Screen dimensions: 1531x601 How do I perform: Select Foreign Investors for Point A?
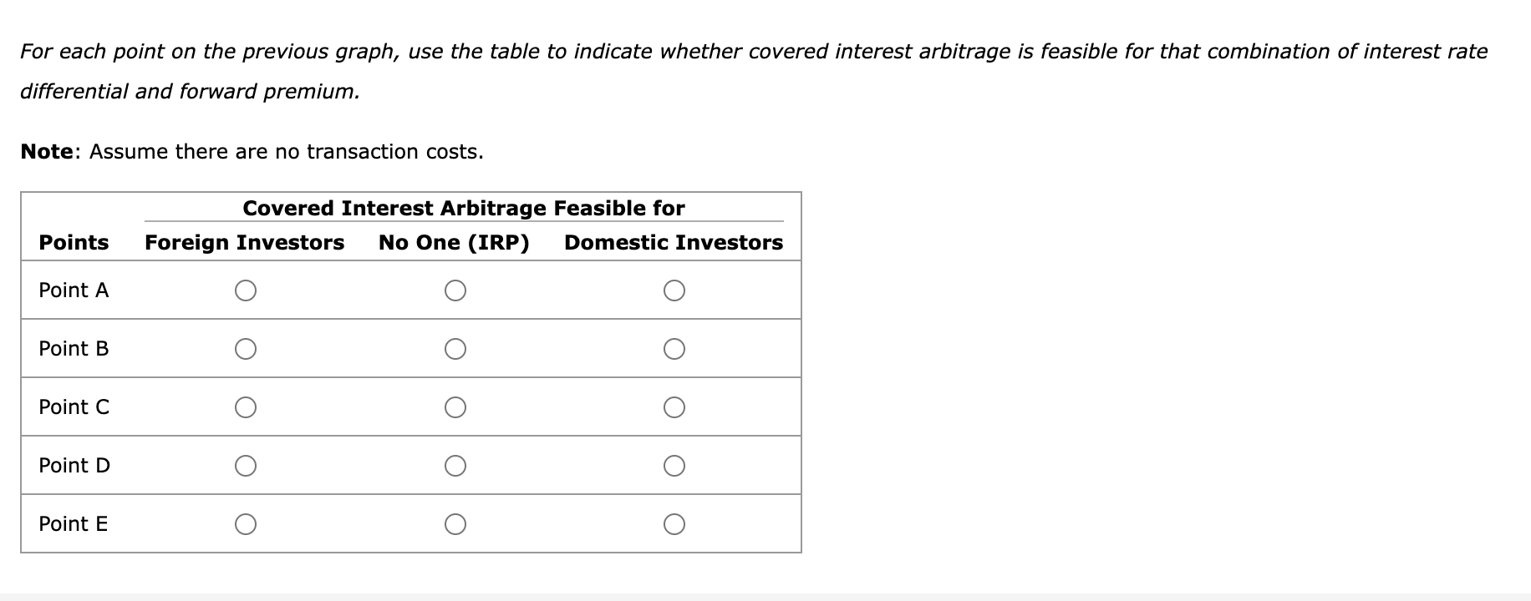245,290
